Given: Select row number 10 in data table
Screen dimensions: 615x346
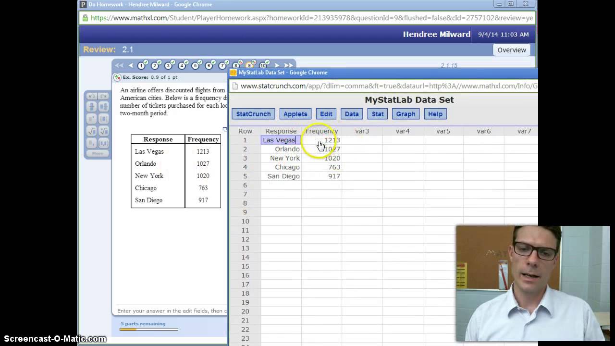Looking at the screenshot, I should click(x=245, y=221).
